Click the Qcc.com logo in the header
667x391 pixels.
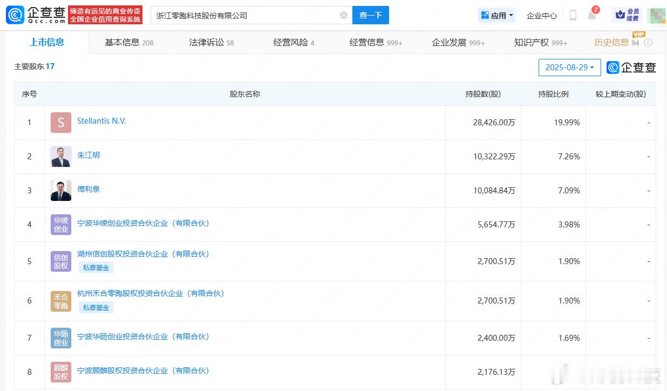[36, 15]
